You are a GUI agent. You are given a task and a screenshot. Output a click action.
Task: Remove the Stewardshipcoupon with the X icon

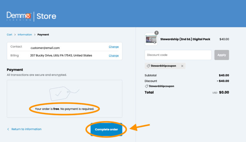coord(182,66)
